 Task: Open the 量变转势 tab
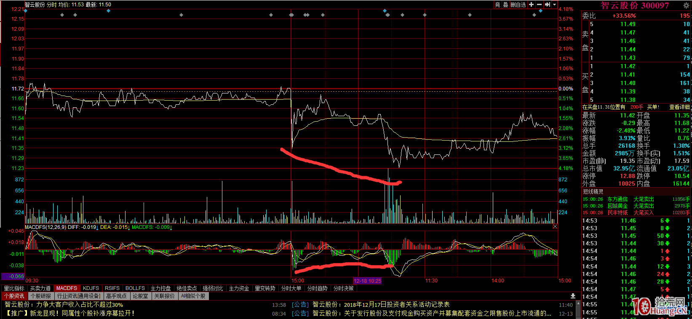click(265, 288)
